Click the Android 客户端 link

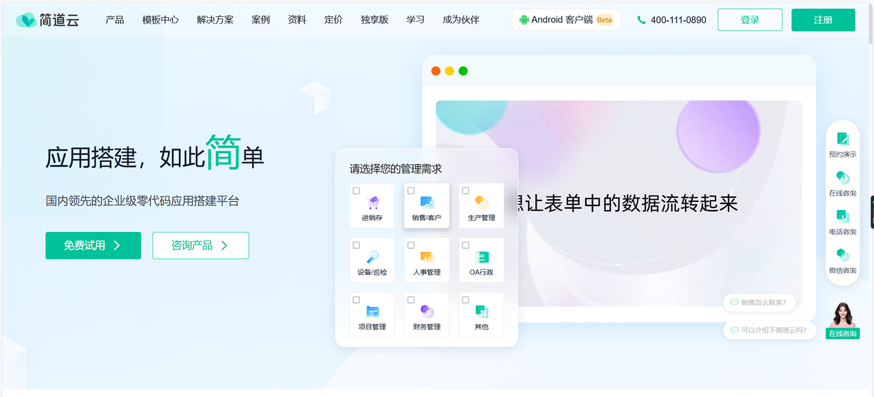(x=566, y=20)
